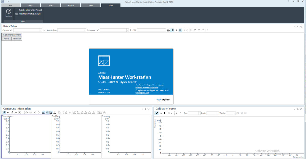
Task: Pin the Compound Information panel
Action: point(145,109)
